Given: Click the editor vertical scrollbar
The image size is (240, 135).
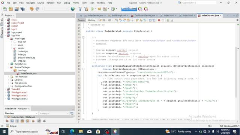Looking at the screenshot, I should [x=236, y=72].
